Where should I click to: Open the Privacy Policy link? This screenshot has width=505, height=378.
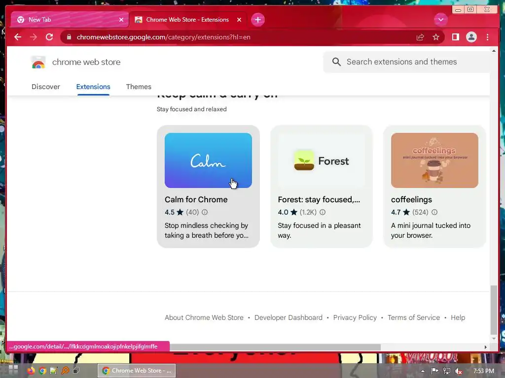click(355, 317)
